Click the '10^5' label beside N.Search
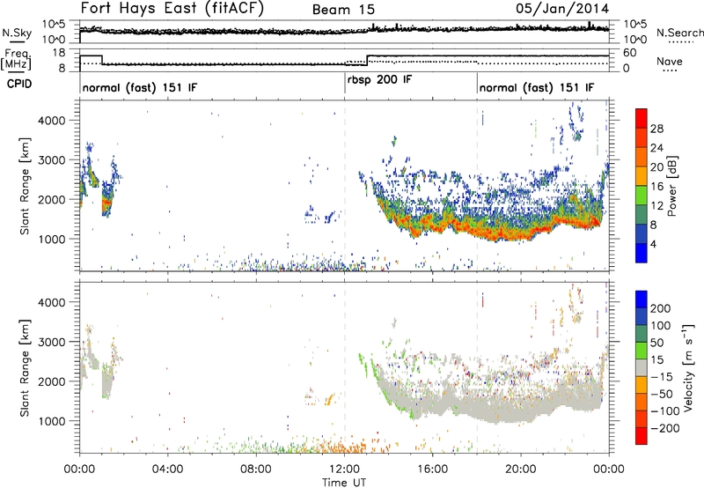The height and width of the screenshot is (488, 704). click(x=634, y=25)
